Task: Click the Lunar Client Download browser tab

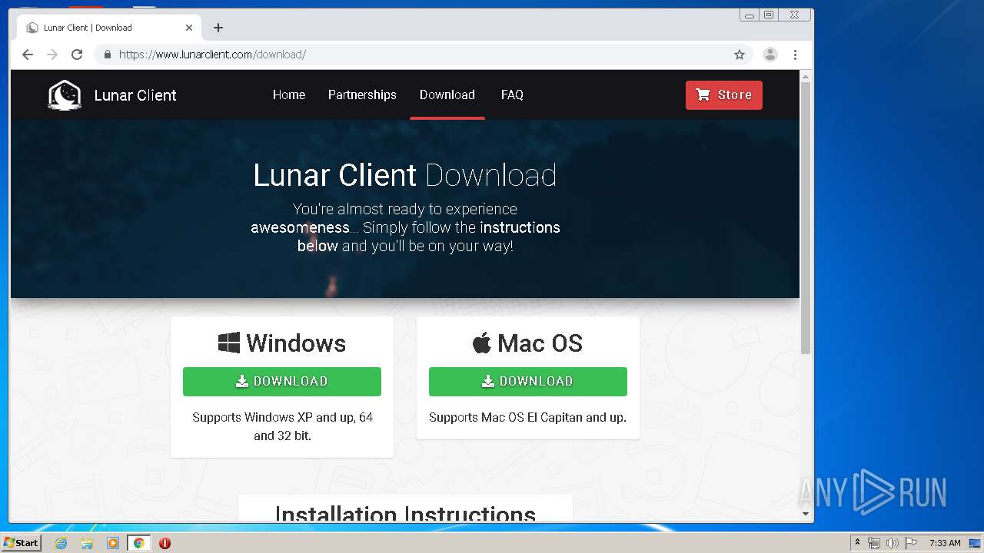Action: 108,28
